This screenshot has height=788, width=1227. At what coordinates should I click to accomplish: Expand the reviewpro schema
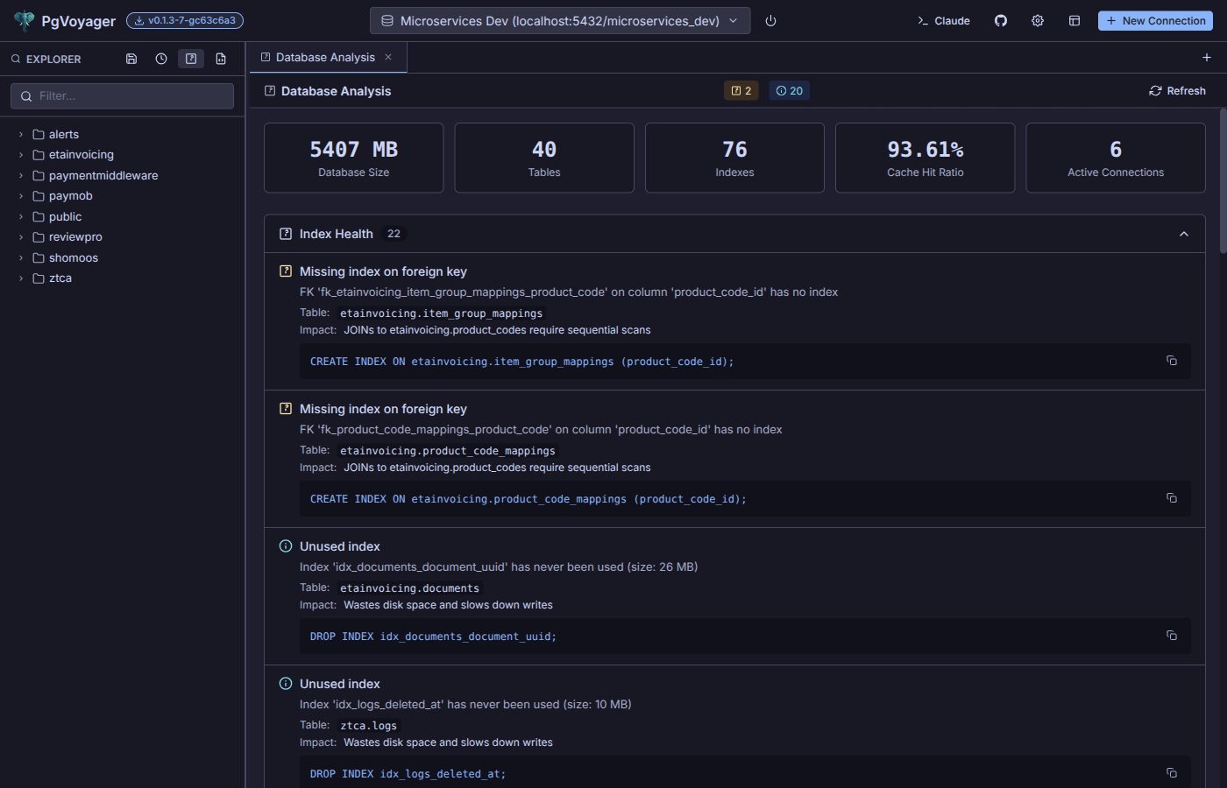[21, 237]
